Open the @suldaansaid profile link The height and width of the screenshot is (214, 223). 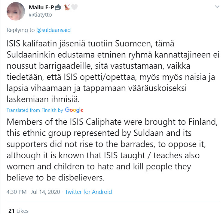(53, 30)
